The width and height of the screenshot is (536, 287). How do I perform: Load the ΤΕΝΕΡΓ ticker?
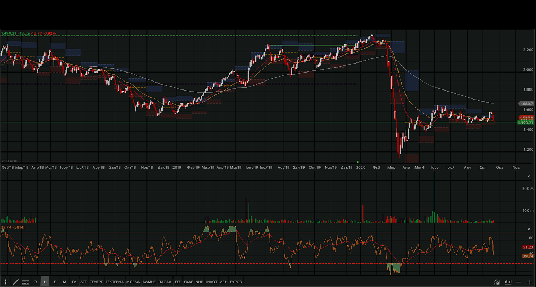coord(96,282)
